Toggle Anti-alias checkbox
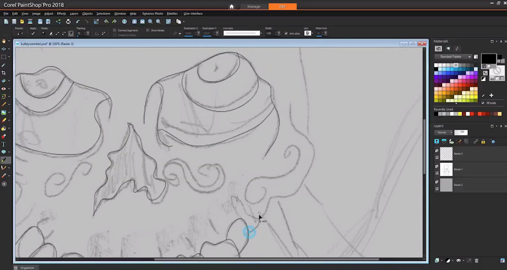Viewport: 507px width, 270px height. pos(286,33)
